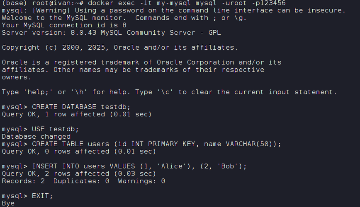Viewport: 360px width, 207px height.
Task: Click the "Type 'help;'" hint line
Action: (x=169, y=92)
